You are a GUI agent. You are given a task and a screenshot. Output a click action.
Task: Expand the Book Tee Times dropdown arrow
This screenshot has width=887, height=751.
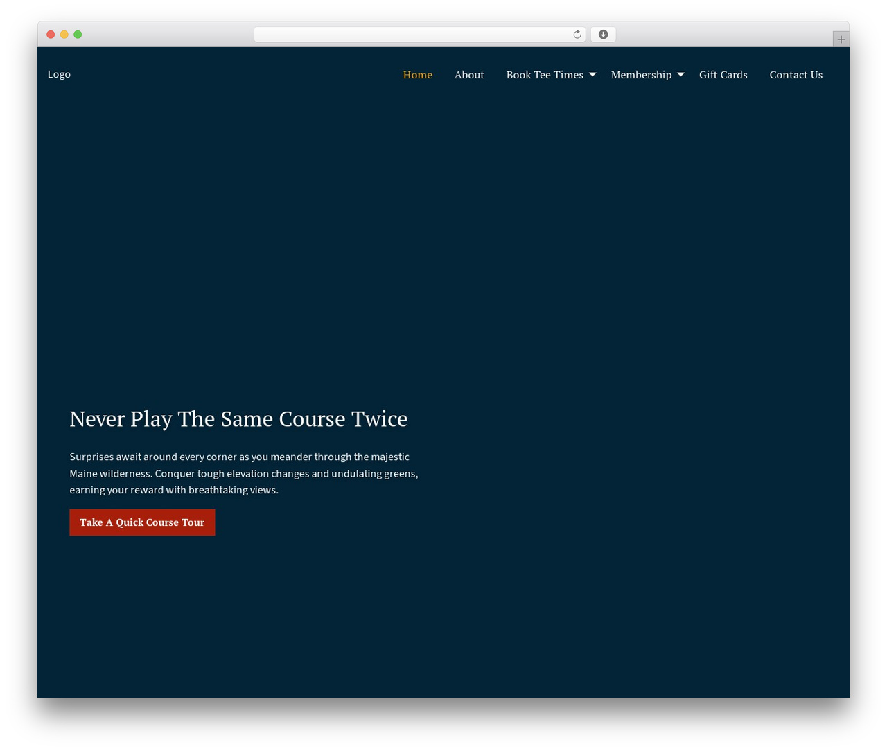click(x=592, y=74)
